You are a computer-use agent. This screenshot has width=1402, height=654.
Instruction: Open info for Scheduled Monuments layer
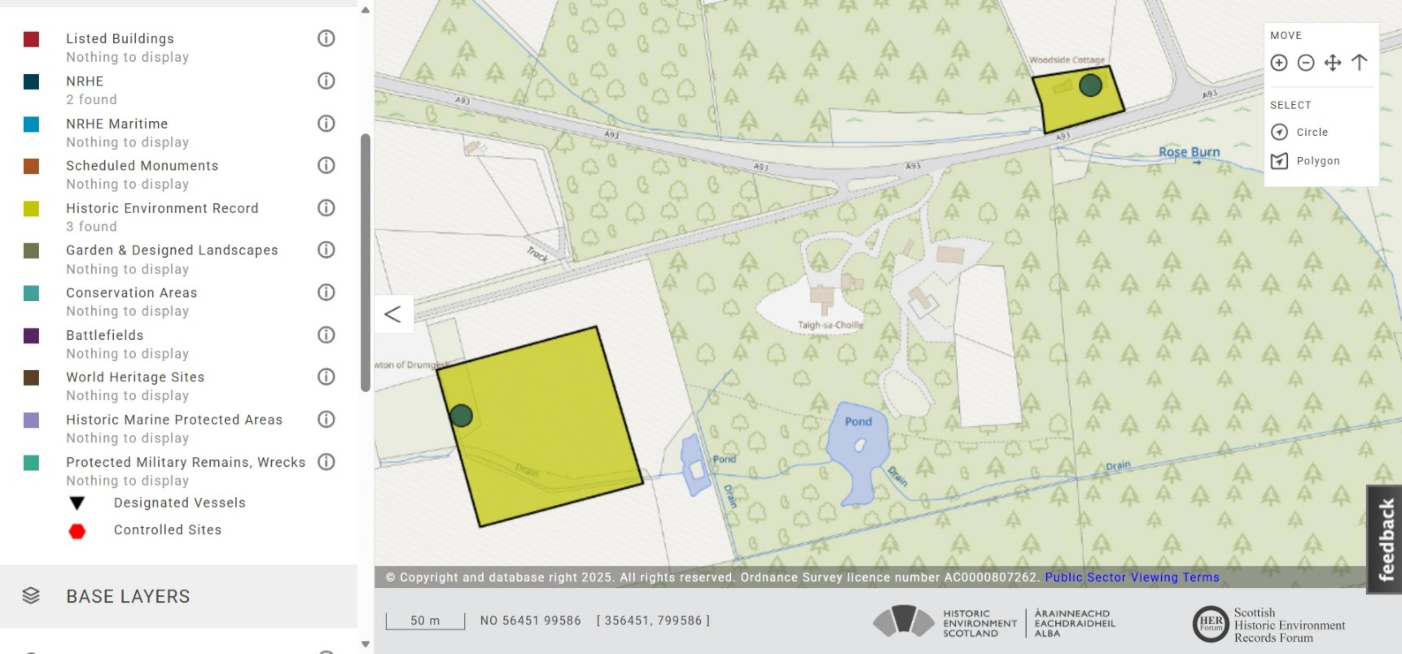326,165
